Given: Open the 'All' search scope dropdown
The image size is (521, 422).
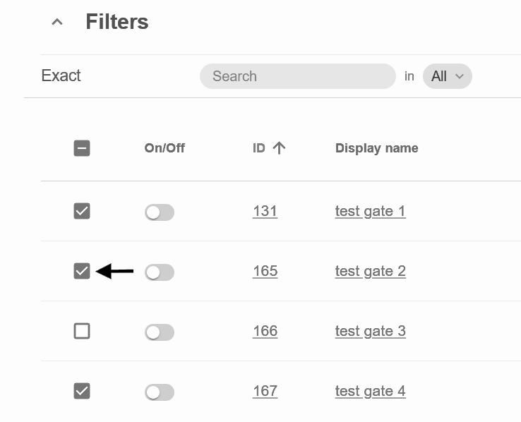Looking at the screenshot, I should 447,76.
